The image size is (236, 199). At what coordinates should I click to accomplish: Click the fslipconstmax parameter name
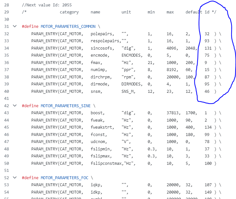pyautogui.click(x=106, y=163)
